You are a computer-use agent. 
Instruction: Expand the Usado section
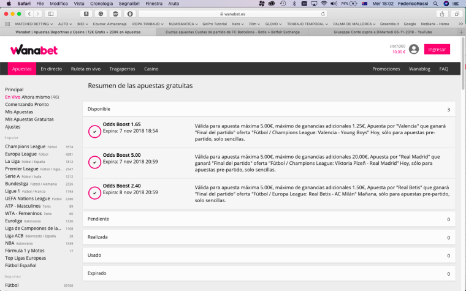pos(269,255)
